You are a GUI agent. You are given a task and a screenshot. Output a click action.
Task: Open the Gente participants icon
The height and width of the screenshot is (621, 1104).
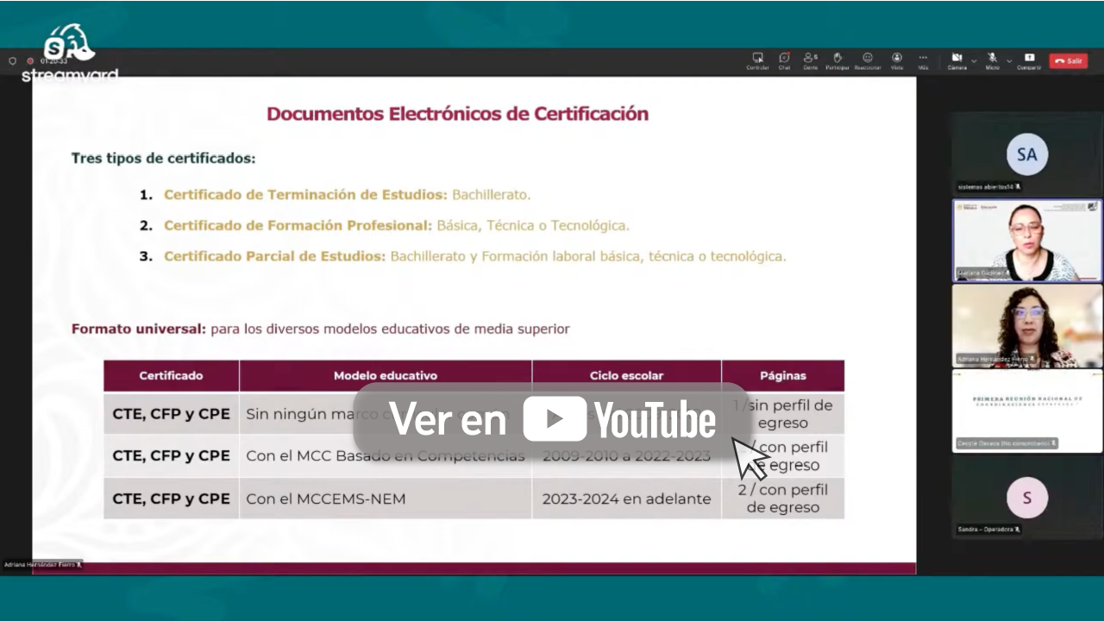click(x=811, y=60)
